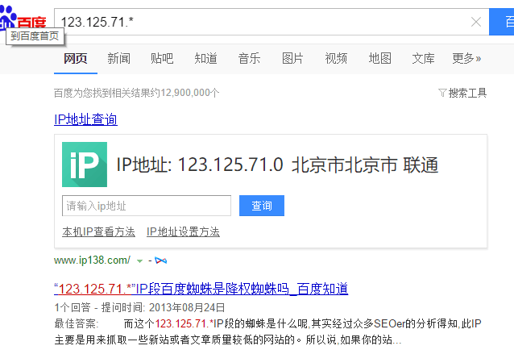Clear the search box with X
514x350 pixels.
476,22
